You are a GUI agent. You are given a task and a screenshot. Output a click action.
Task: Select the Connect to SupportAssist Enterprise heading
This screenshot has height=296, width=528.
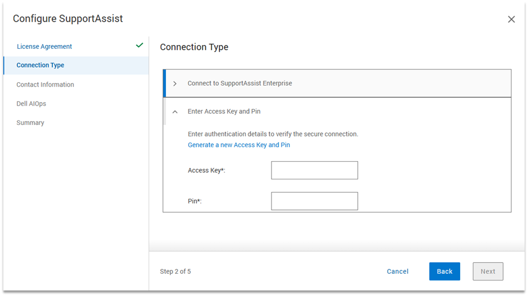[240, 83]
